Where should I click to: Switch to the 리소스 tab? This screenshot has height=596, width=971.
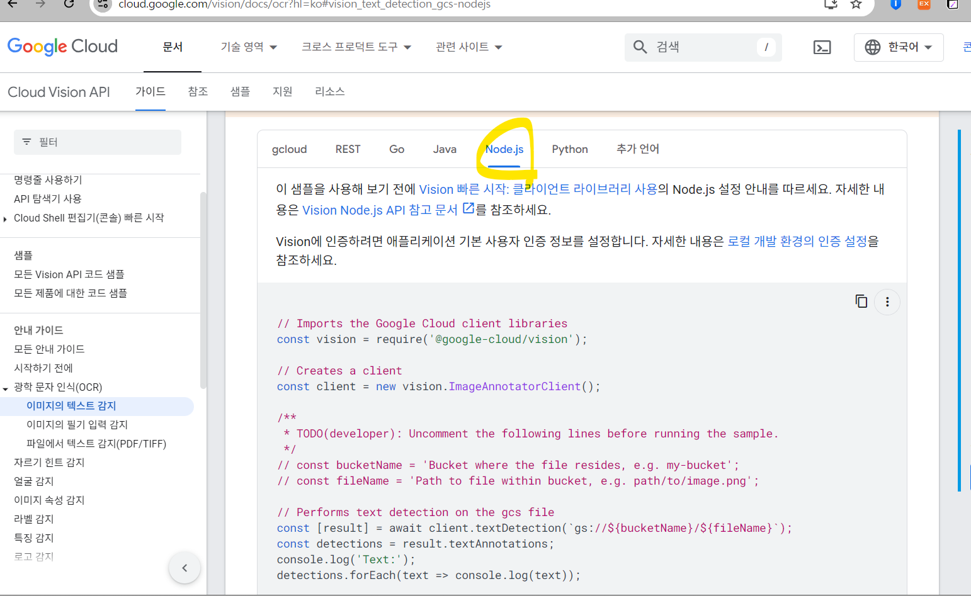click(330, 92)
